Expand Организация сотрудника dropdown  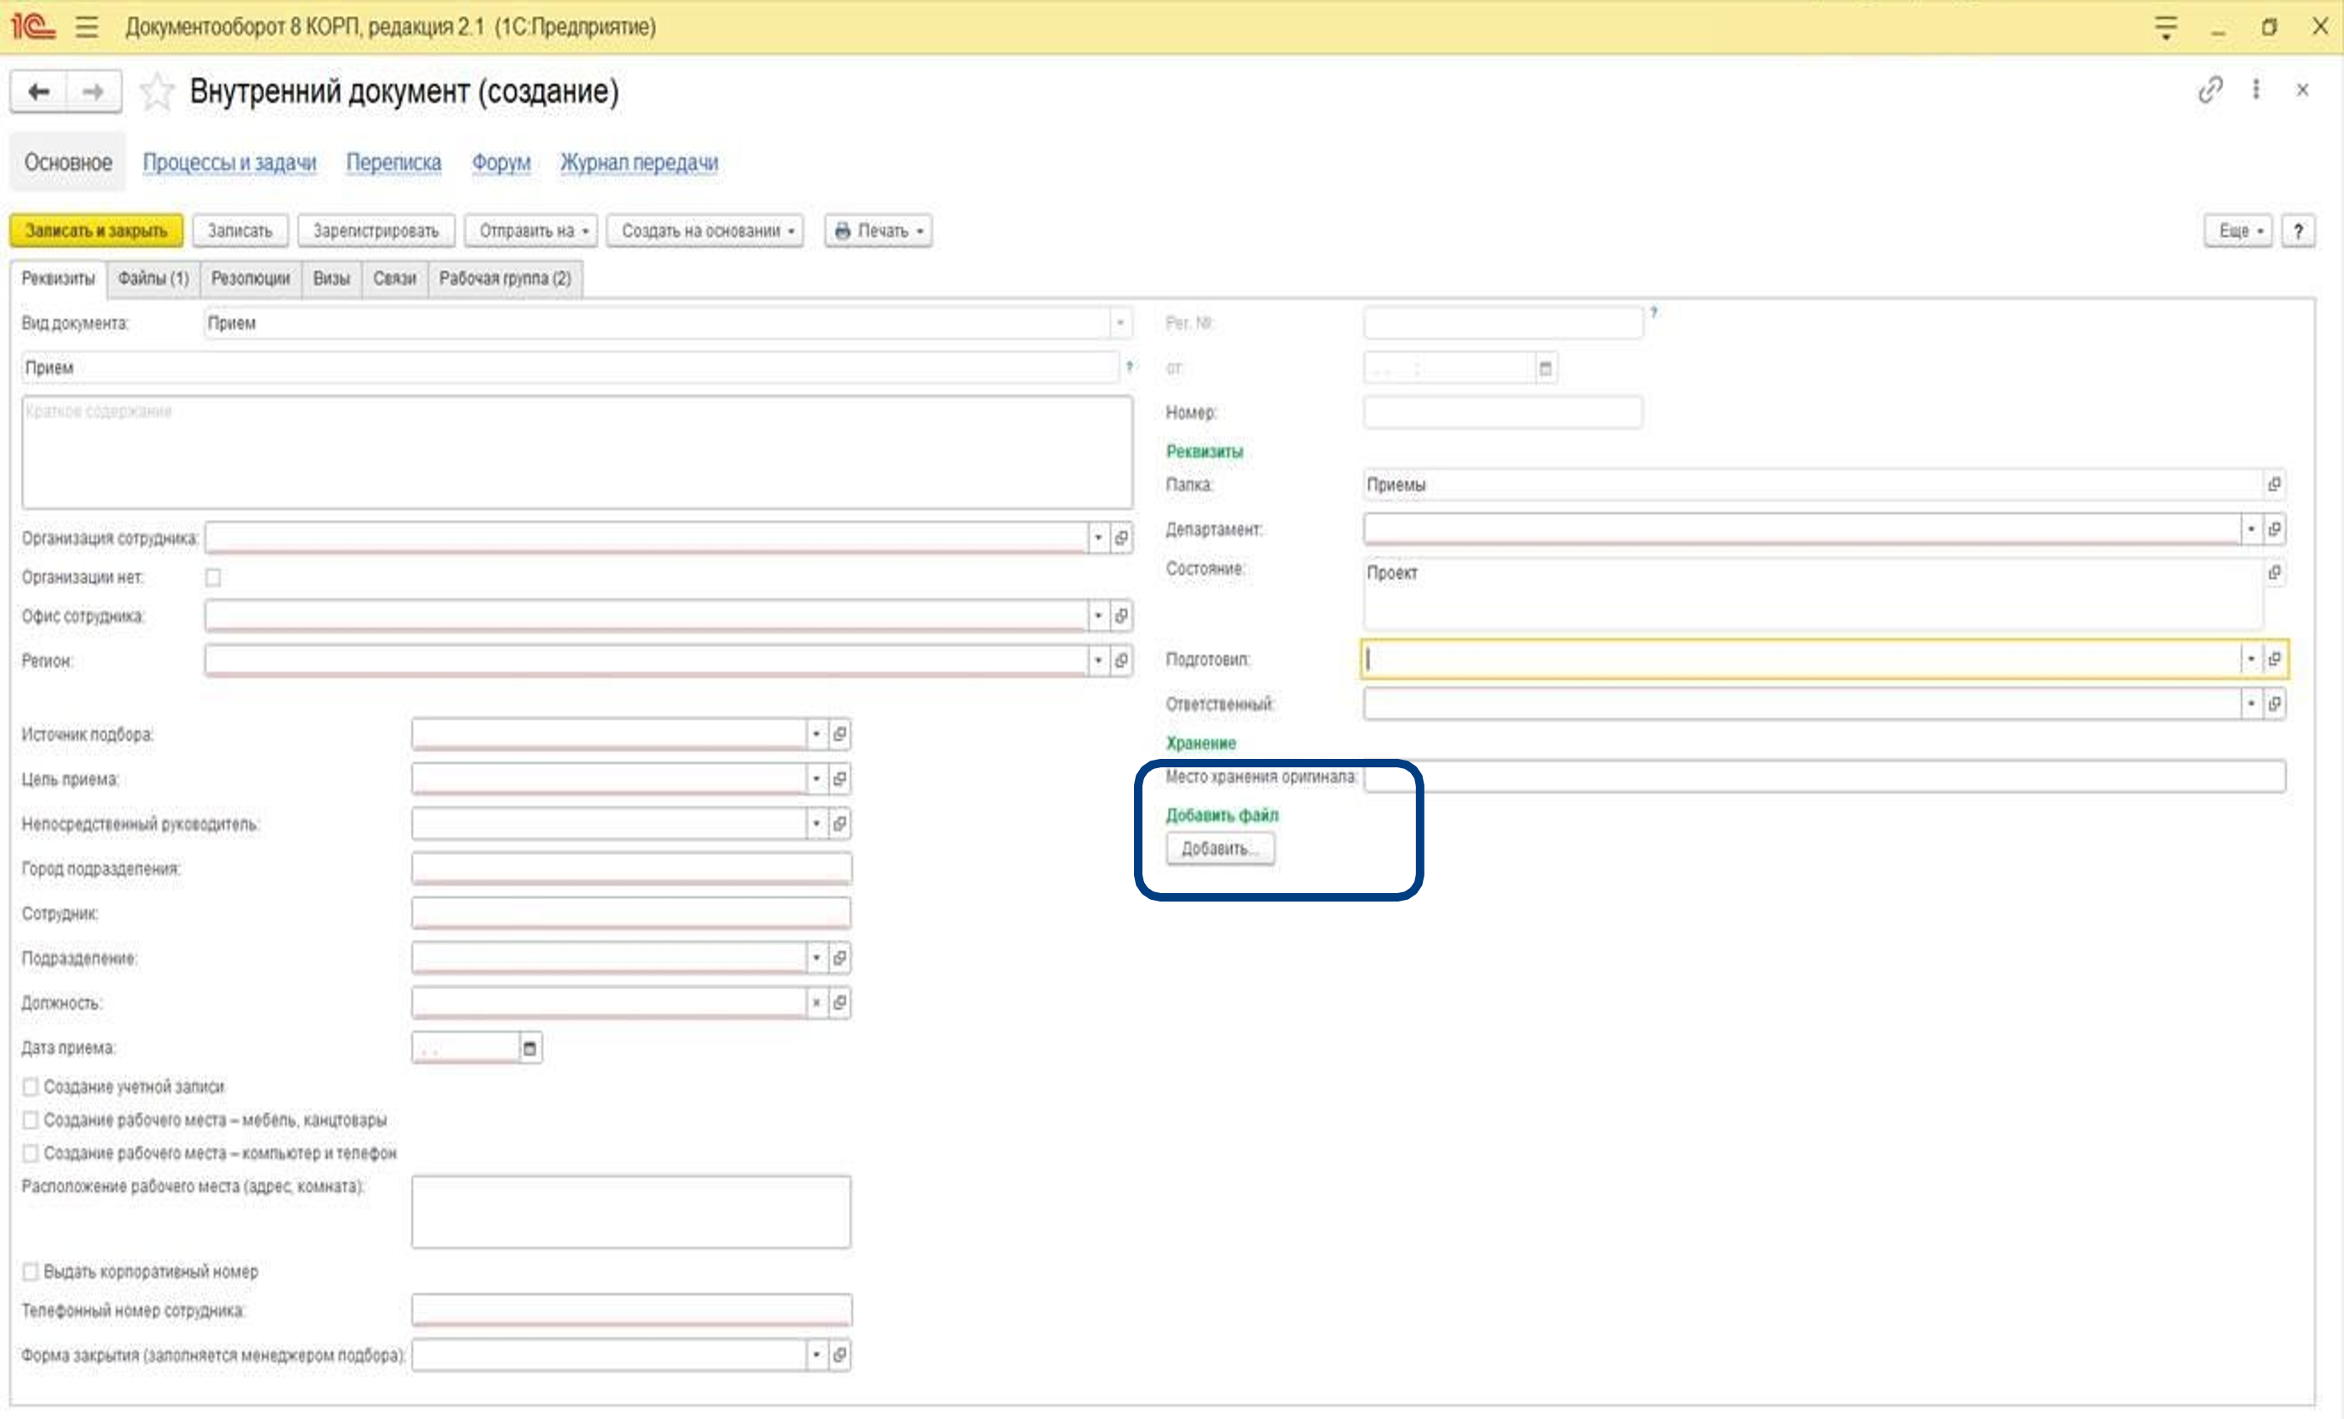(1098, 539)
